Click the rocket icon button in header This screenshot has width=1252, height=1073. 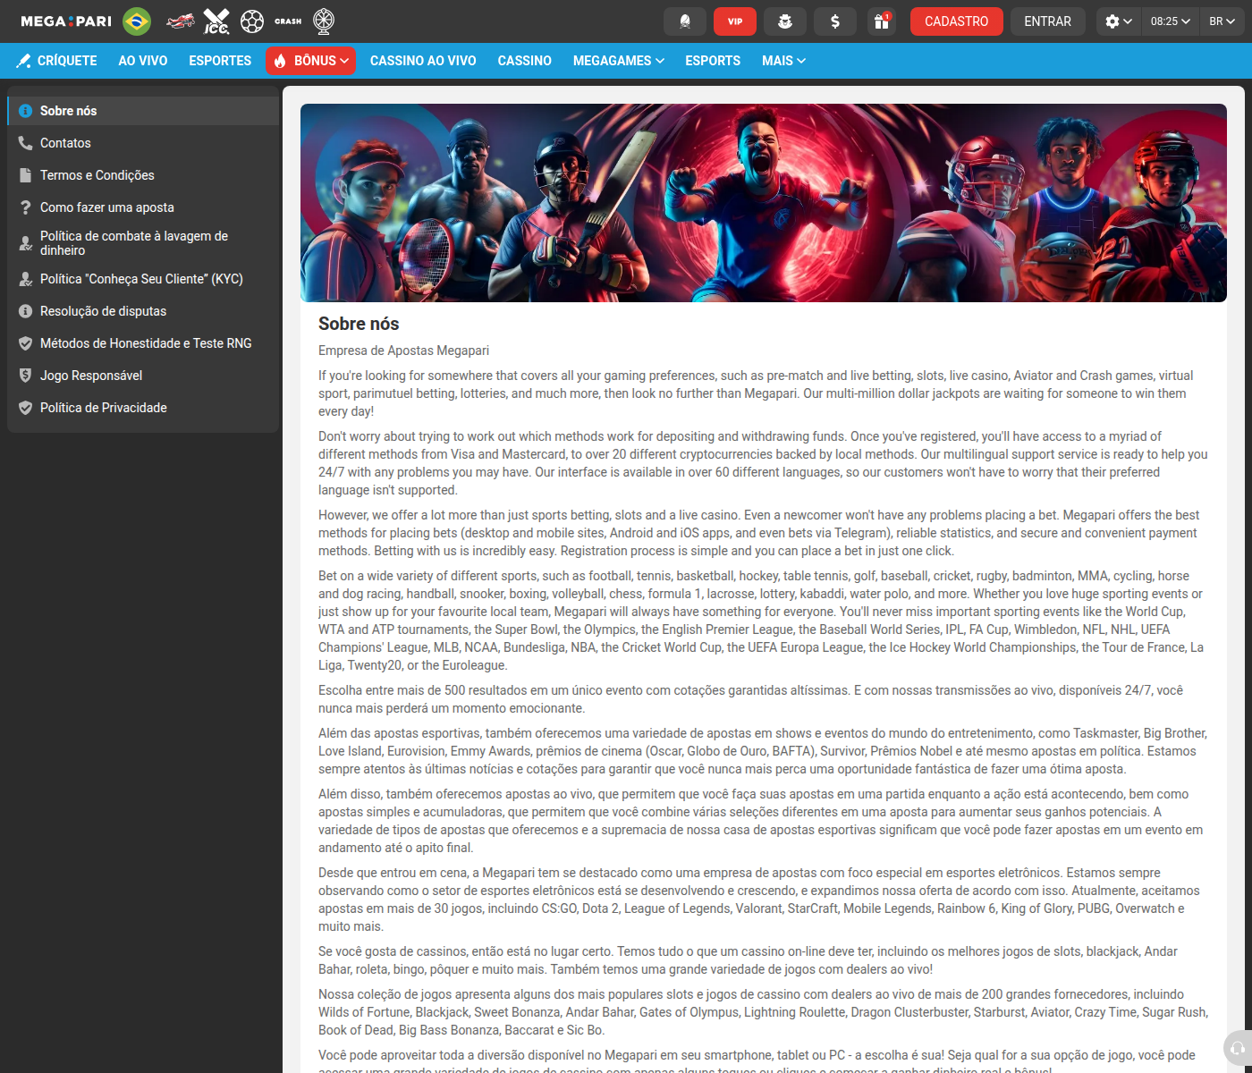tap(685, 21)
